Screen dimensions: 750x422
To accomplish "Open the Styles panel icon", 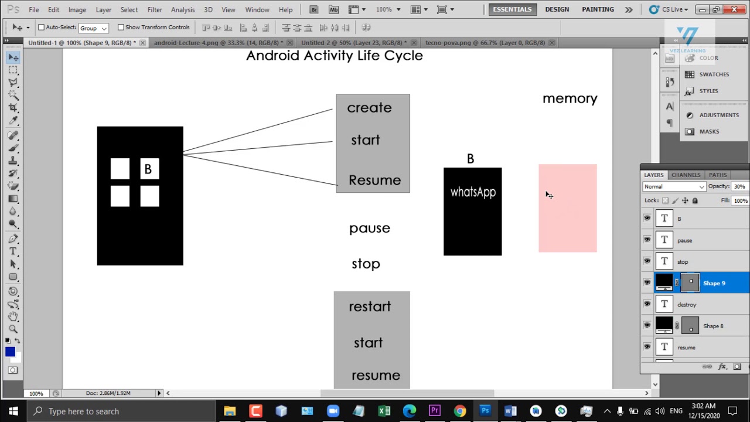I will click(690, 91).
